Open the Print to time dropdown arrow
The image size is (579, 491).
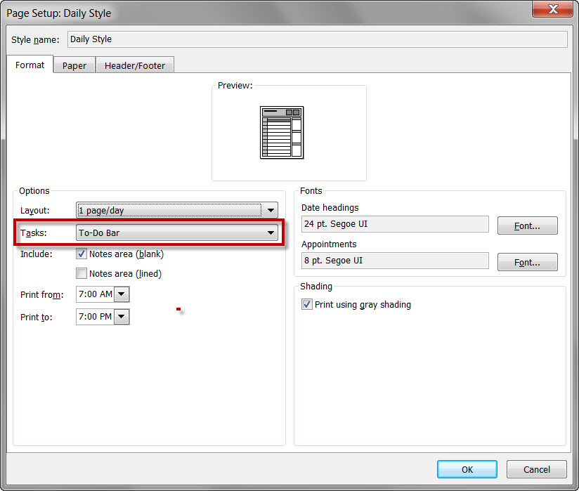[x=122, y=317]
